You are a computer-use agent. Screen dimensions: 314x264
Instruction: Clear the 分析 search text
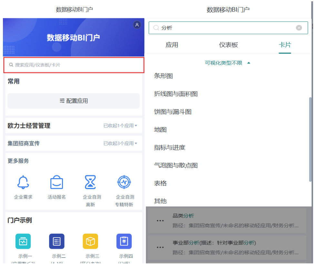click(299, 28)
